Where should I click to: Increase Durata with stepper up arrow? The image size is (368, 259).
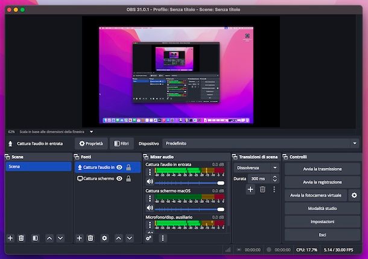pyautogui.click(x=275, y=177)
